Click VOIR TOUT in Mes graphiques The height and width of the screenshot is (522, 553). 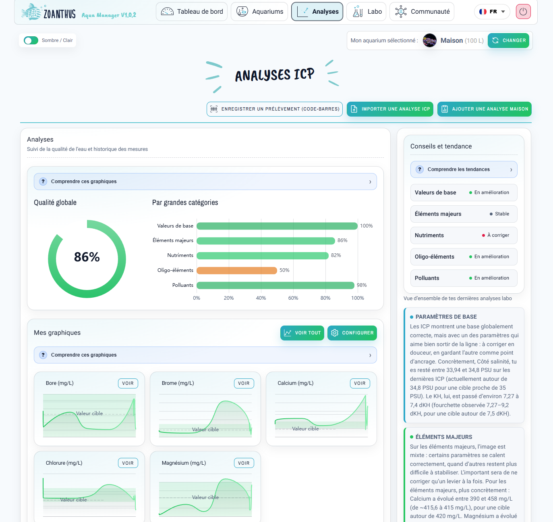[302, 333]
